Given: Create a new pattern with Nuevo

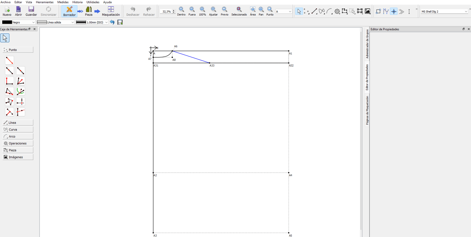Looking at the screenshot, I should pos(7,11).
